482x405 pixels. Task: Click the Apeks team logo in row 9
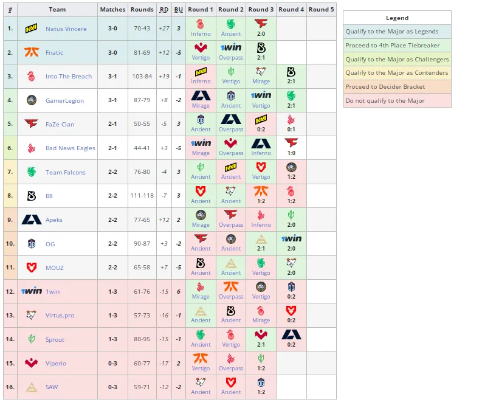coord(32,220)
